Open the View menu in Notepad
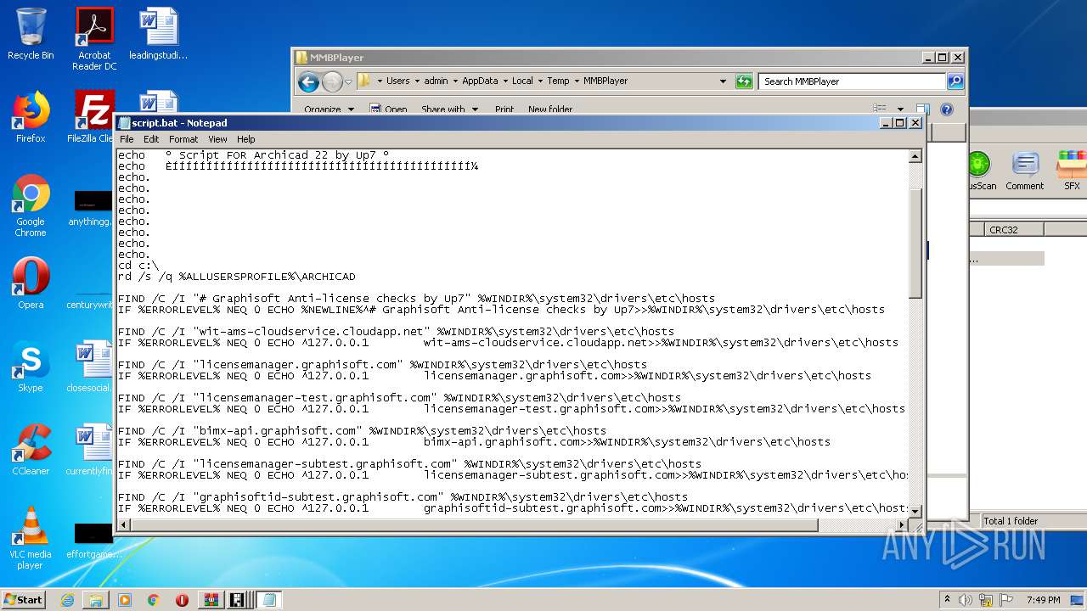Screen dimensions: 1087x611 pos(217,139)
